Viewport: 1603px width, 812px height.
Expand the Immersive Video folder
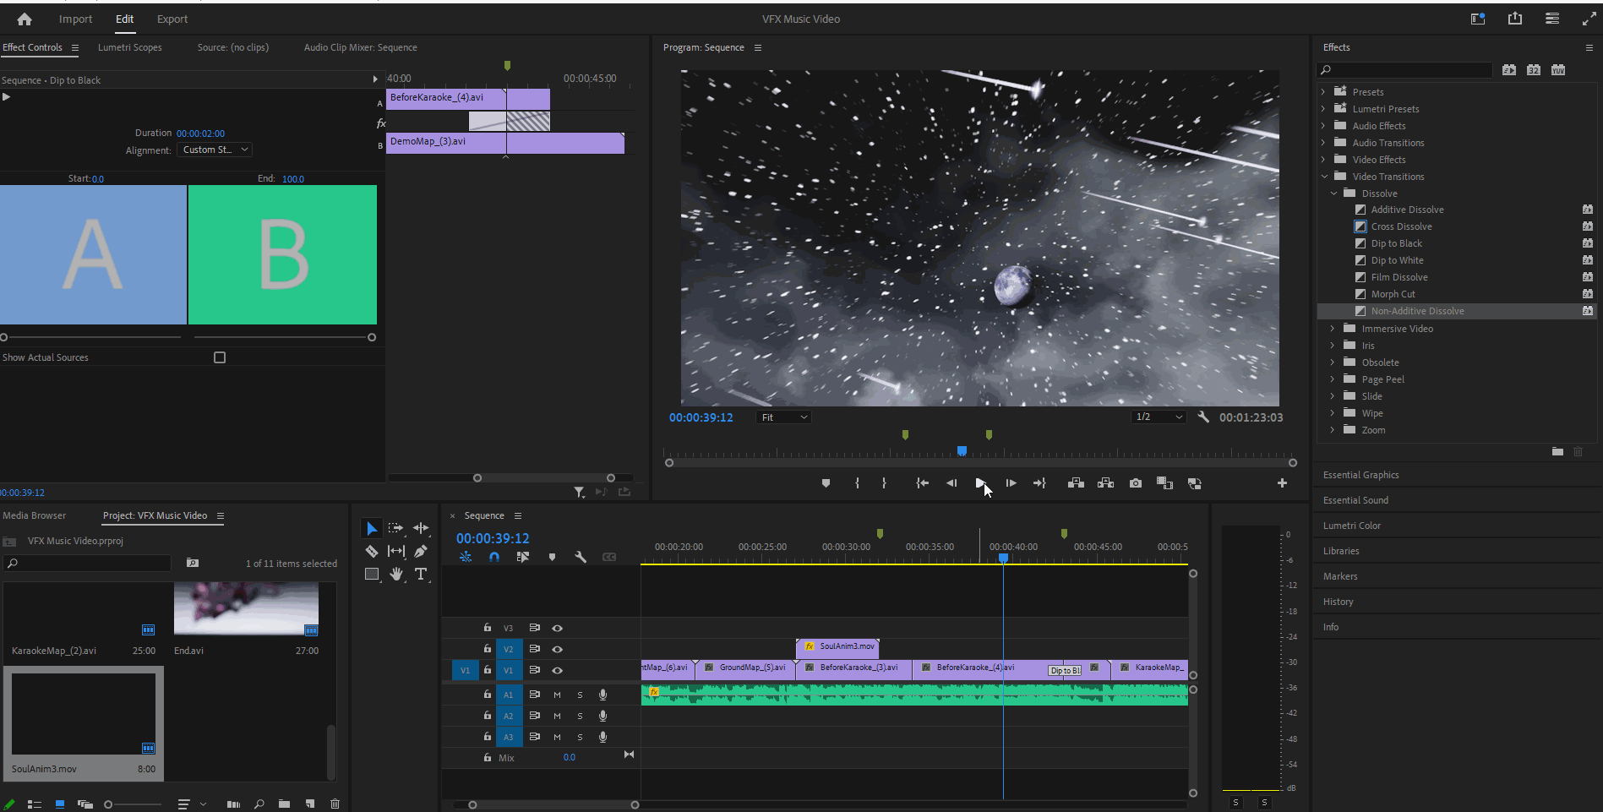(x=1333, y=329)
